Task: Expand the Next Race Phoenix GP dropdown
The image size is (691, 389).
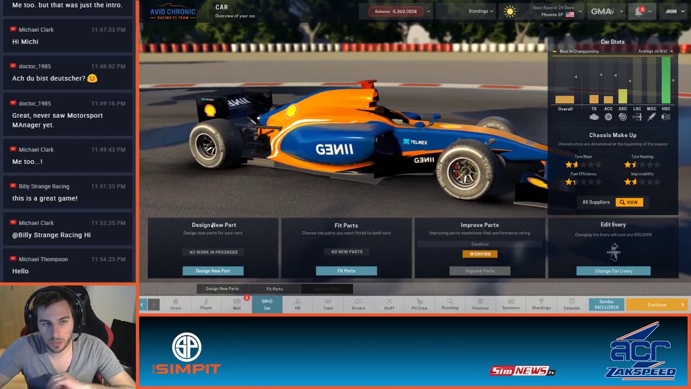Action: pos(580,11)
